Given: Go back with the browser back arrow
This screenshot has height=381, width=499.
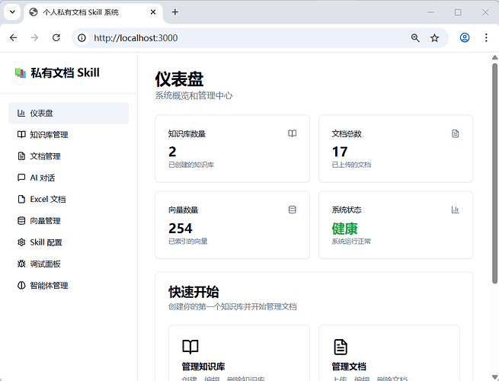Looking at the screenshot, I should (x=14, y=38).
